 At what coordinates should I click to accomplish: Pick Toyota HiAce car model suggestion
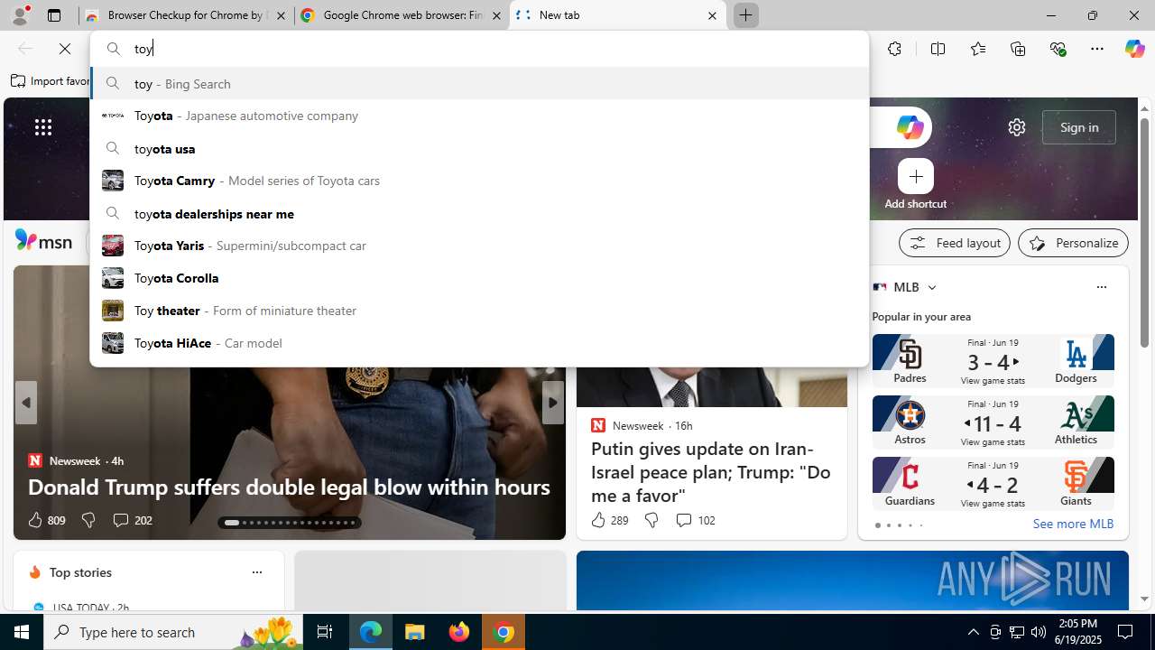pyautogui.click(x=479, y=343)
